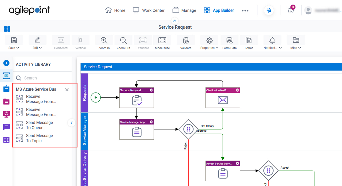Select the Service Request activity box
The height and width of the screenshot is (186, 342).
click(137, 98)
